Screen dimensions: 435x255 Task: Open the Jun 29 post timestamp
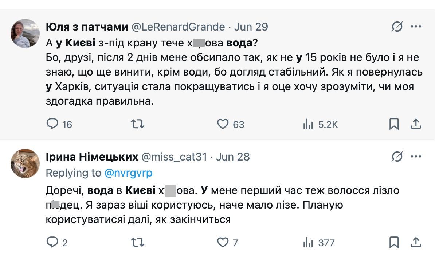coord(251,27)
